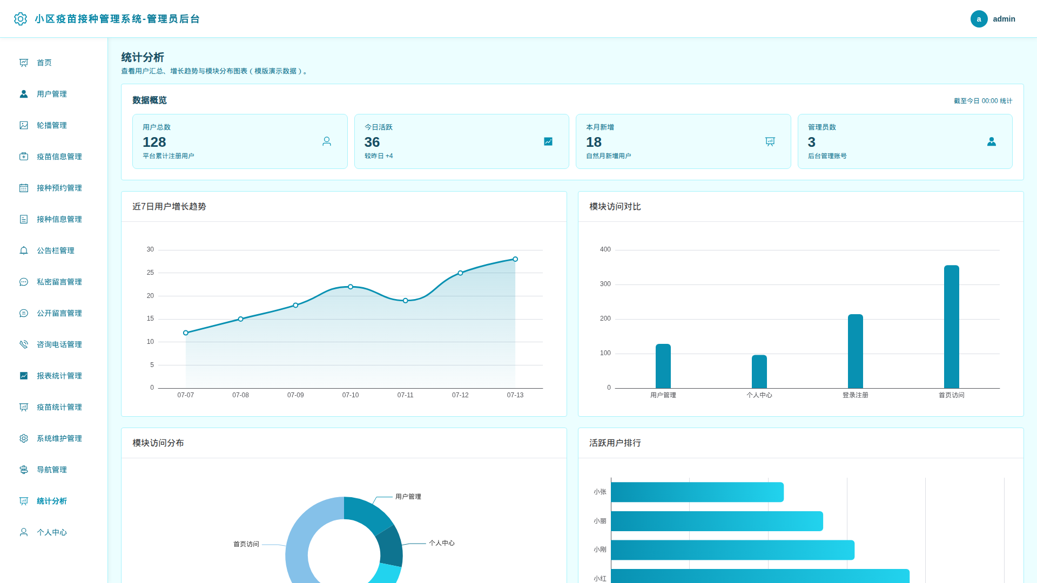Click the presentation icon in 本月新增 card
Image resolution: width=1037 pixels, height=583 pixels.
770,141
